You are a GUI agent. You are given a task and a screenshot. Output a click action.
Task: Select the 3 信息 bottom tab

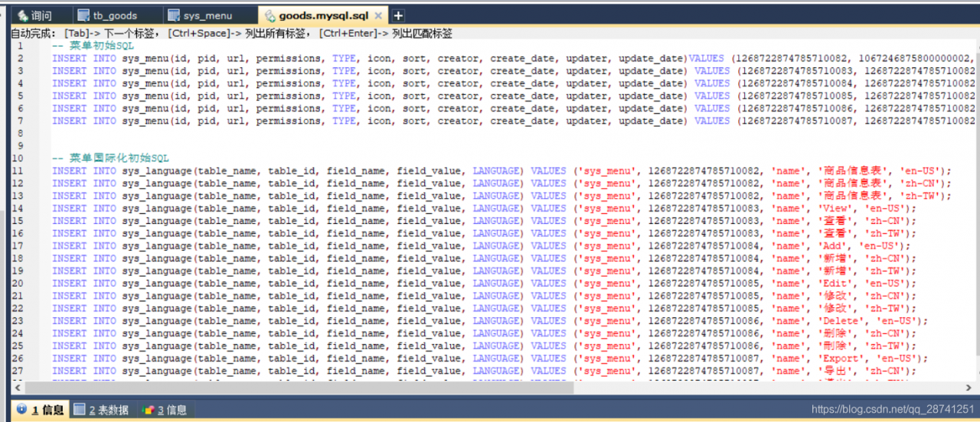[165, 410]
